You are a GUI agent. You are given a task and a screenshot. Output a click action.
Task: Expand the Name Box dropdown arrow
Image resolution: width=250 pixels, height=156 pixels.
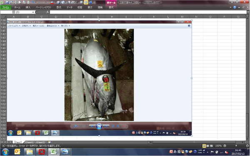click(x=33, y=12)
